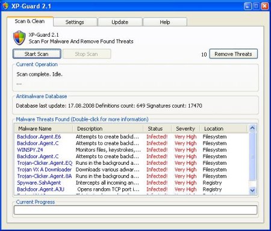
Task: Sort by Location column header
Action: (223, 129)
